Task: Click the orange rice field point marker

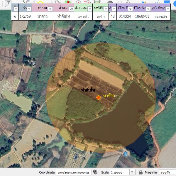Action: [99, 97]
